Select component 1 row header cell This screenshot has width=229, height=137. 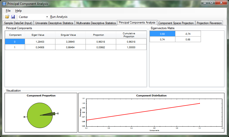click(15, 47)
